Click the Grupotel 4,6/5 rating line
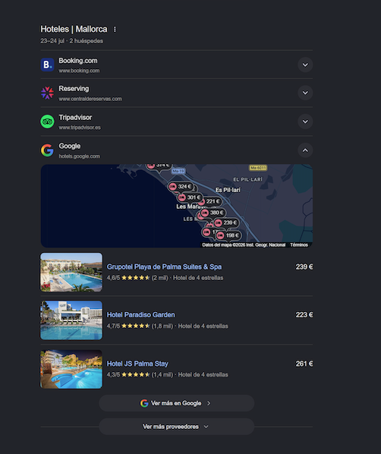 point(165,278)
